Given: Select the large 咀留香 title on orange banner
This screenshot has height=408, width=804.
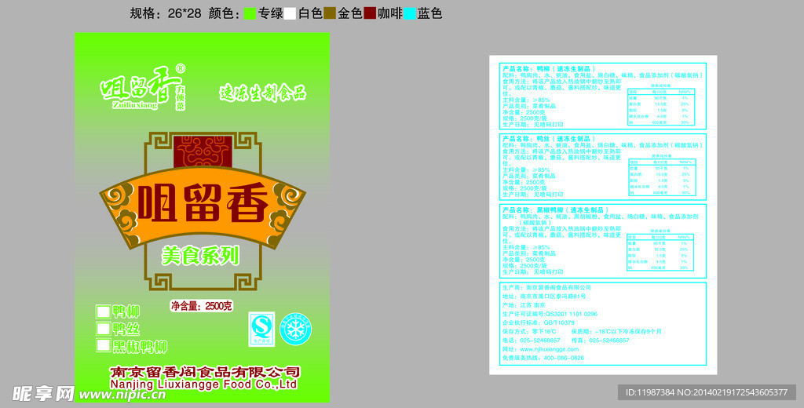Looking at the screenshot, I should tap(203, 202).
